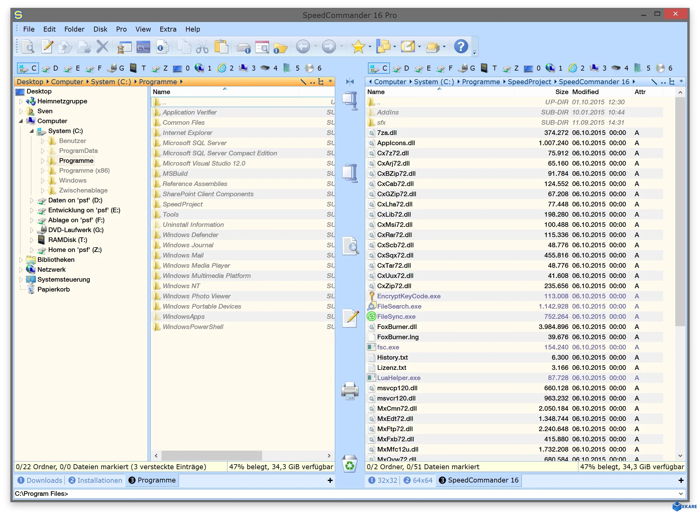
Task: Open the Back button history dropdown arrow
Action: click(x=316, y=47)
